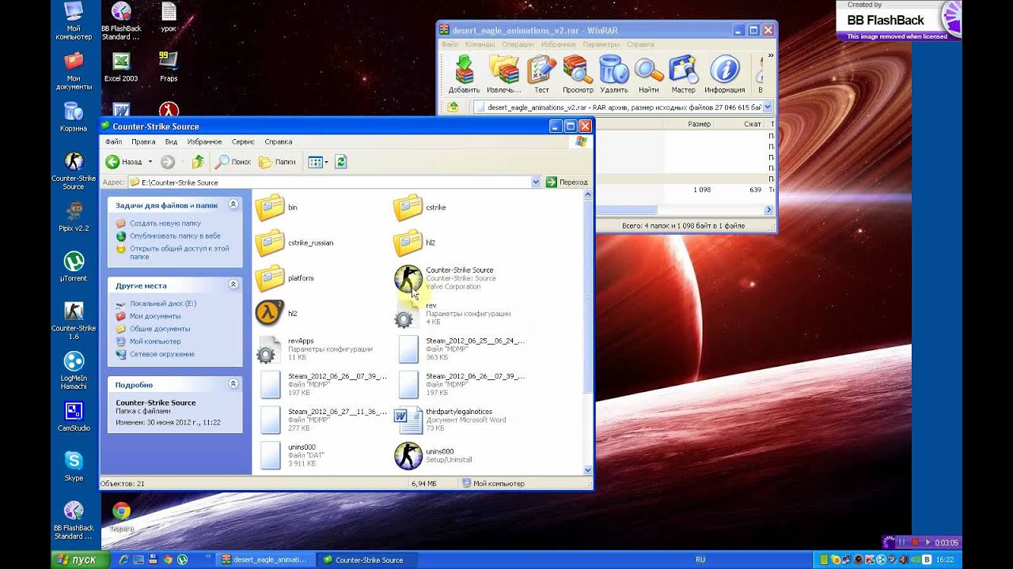Click the Сетевое окружение link
Screen dimensions: 1013x569
pyautogui.click(x=162, y=354)
